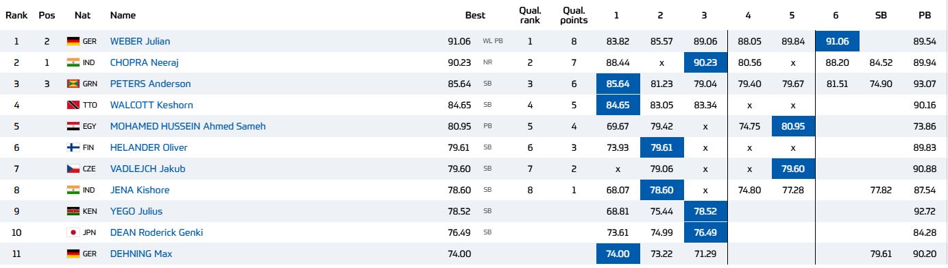
Task: Click the Best column header
Action: pyautogui.click(x=475, y=15)
